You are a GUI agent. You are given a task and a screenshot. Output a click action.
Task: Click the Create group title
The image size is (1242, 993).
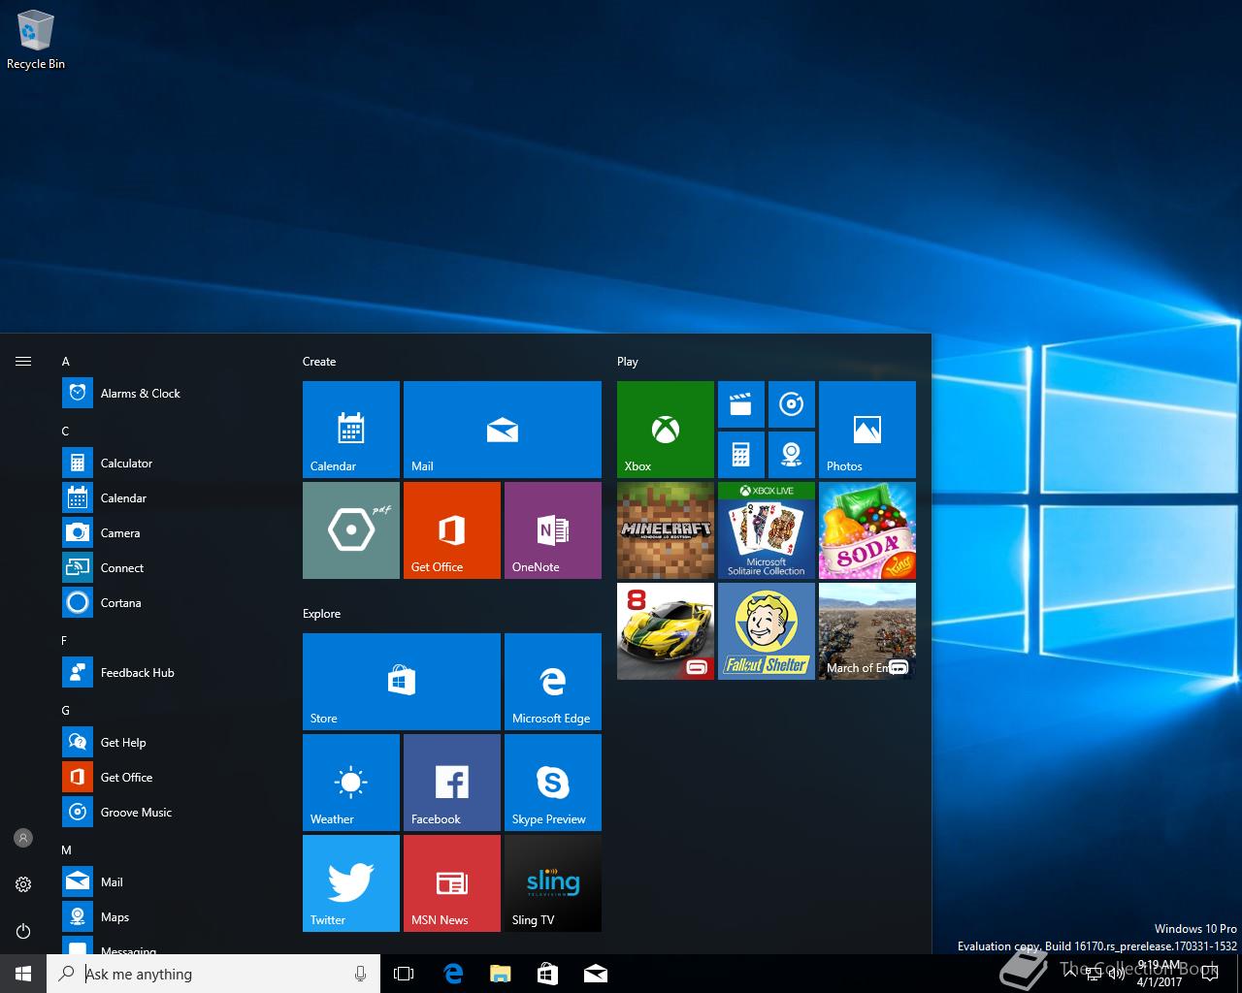tap(319, 362)
